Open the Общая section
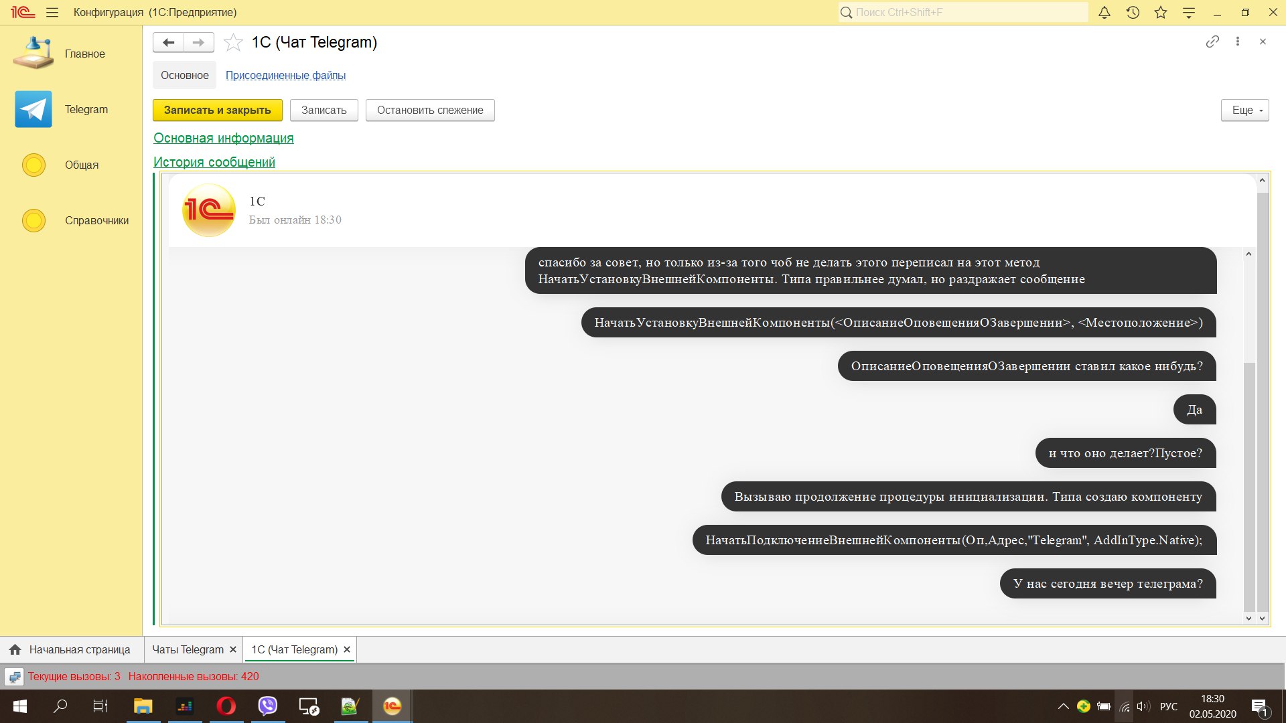This screenshot has width=1286, height=723. [x=71, y=165]
